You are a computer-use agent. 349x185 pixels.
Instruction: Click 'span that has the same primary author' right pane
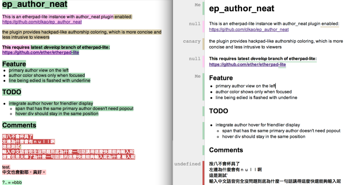[281, 131]
